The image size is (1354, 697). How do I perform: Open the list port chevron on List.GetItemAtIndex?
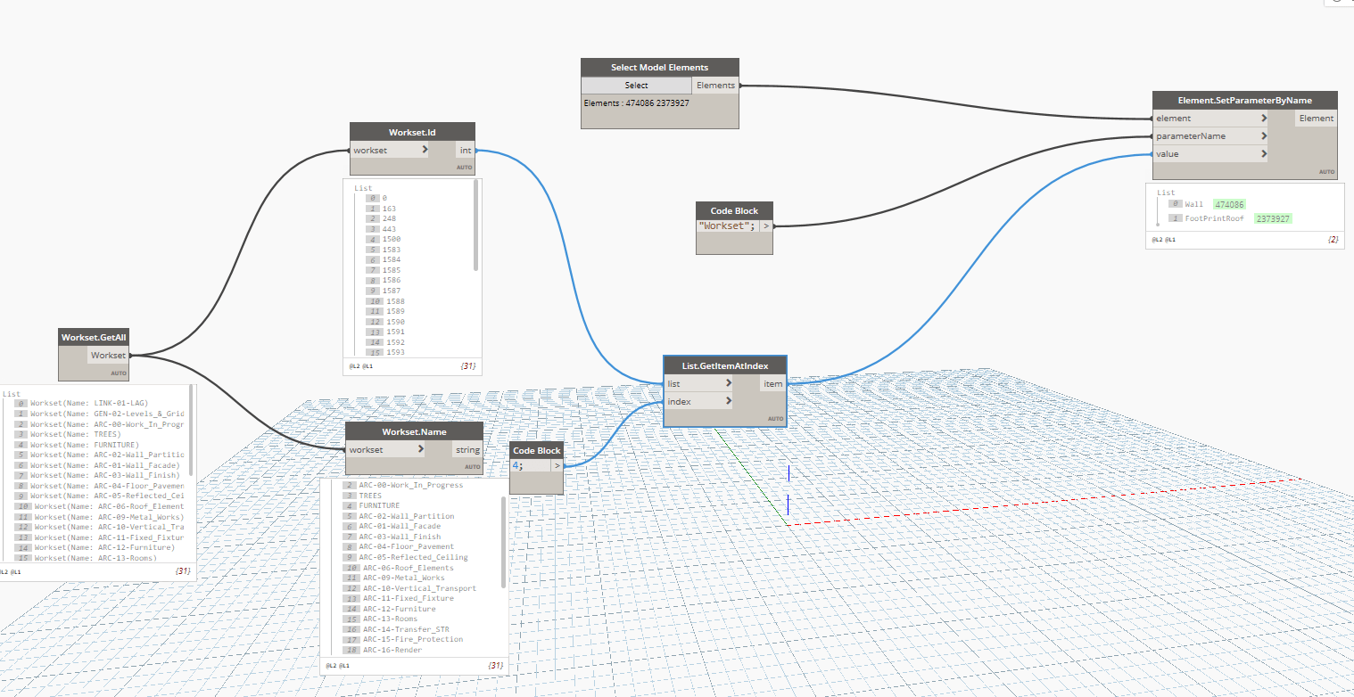point(729,383)
